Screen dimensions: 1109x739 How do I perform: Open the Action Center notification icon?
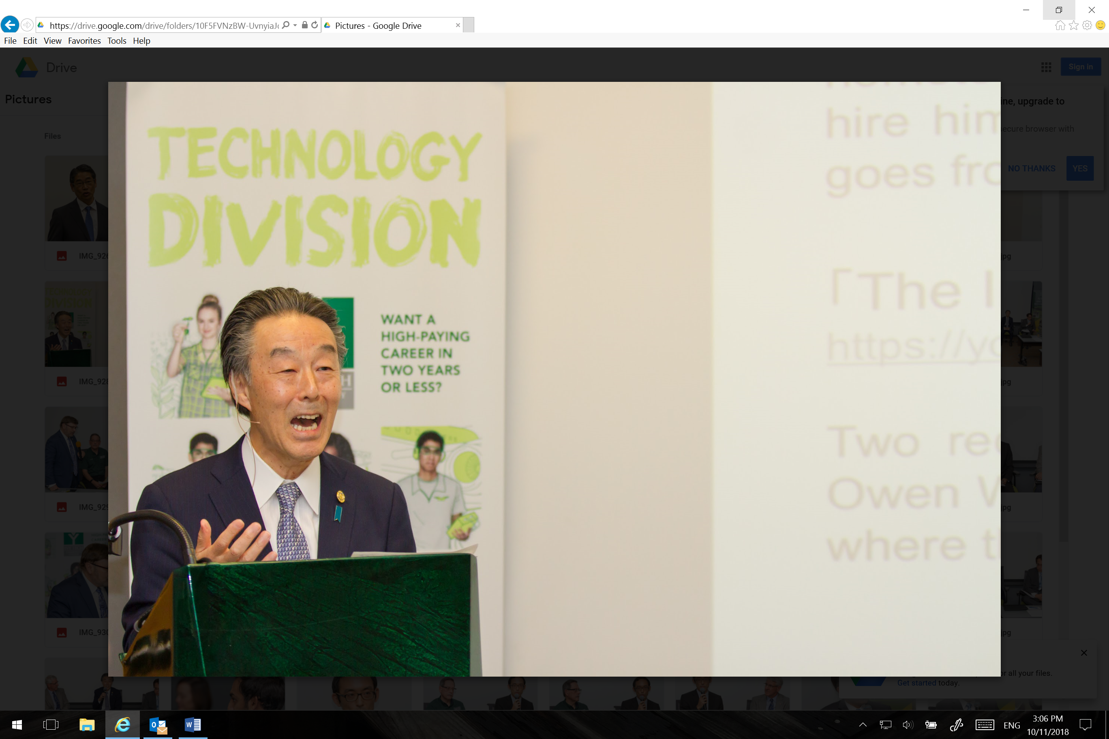pyautogui.click(x=1085, y=725)
